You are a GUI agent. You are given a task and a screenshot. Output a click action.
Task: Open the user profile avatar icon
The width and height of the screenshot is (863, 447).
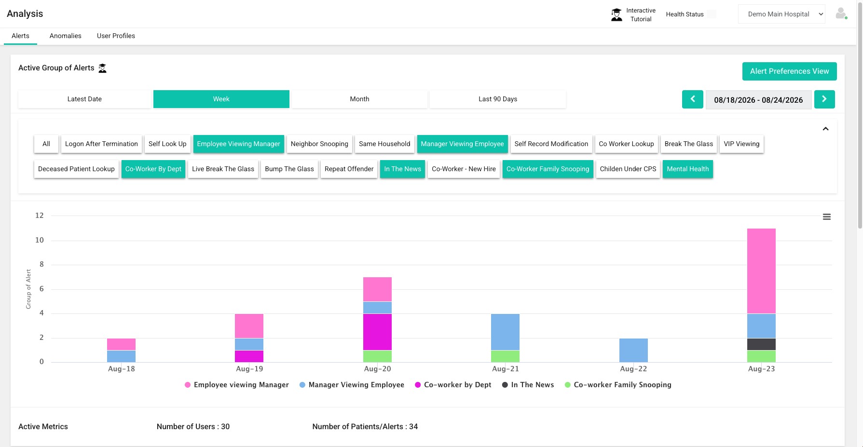click(x=841, y=14)
